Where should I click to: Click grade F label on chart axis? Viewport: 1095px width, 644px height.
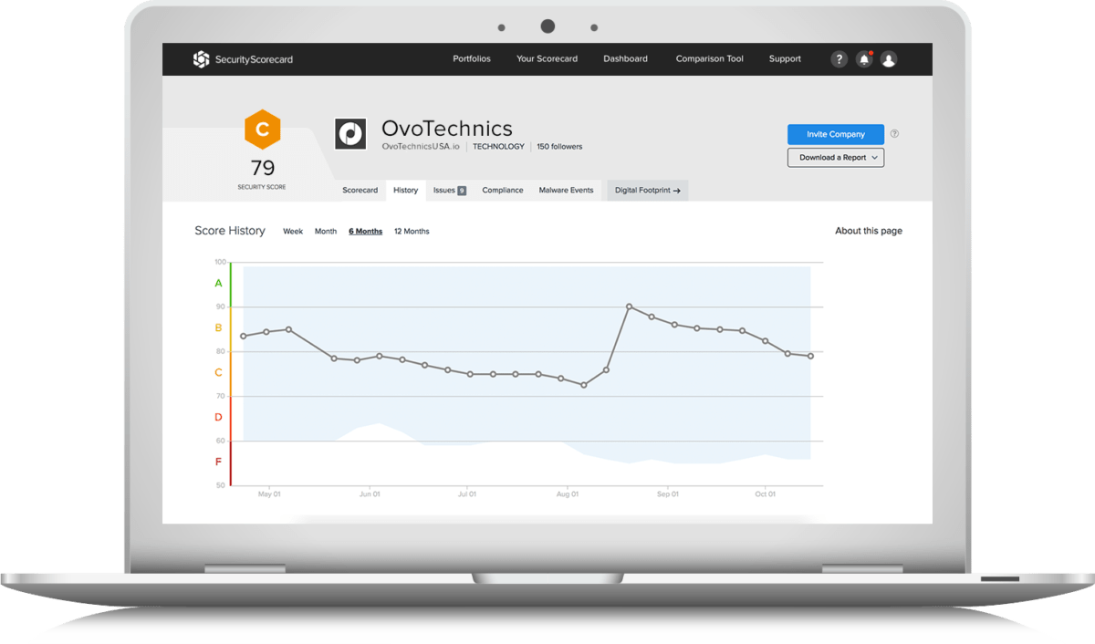point(219,462)
